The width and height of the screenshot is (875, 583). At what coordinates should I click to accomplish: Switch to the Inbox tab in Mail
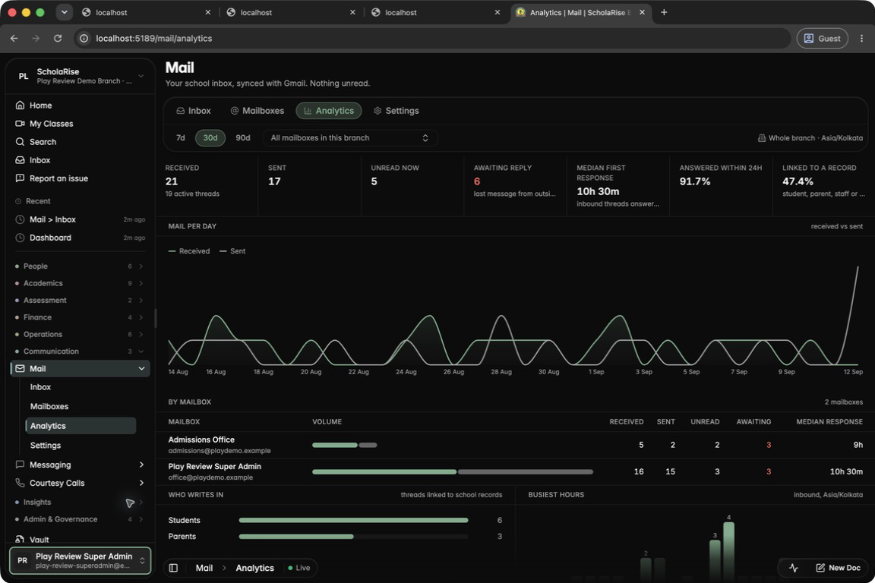pyautogui.click(x=194, y=111)
